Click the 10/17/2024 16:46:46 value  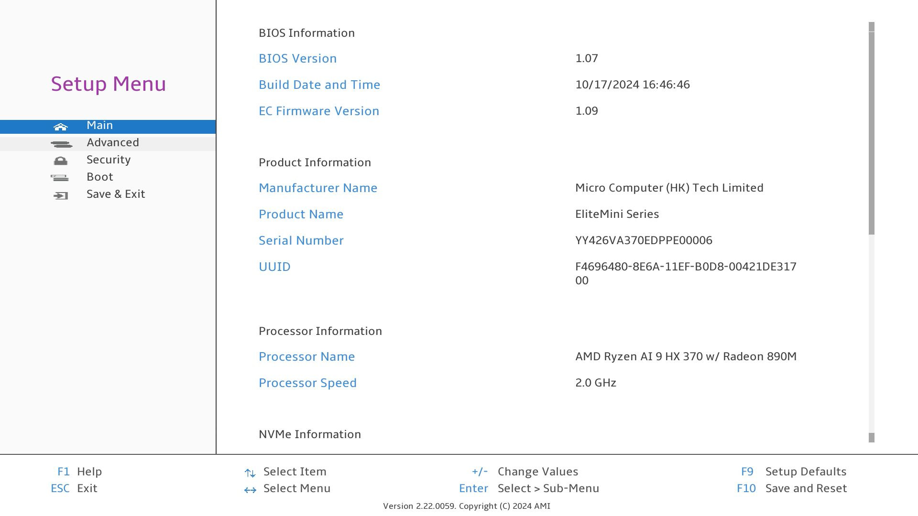click(632, 85)
